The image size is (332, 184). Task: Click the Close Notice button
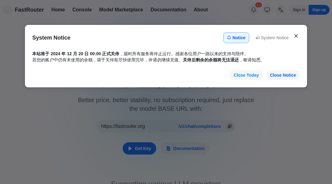coord(283,75)
